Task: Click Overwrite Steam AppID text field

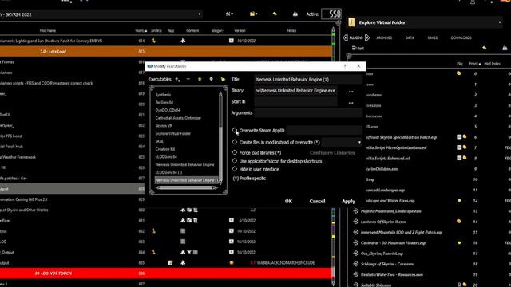Action: [x=324, y=131]
